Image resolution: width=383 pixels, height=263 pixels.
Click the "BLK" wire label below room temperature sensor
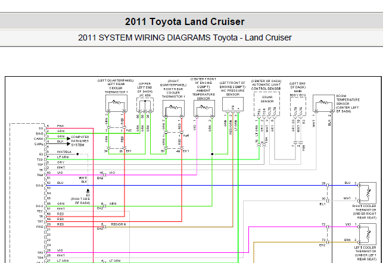tap(329, 123)
